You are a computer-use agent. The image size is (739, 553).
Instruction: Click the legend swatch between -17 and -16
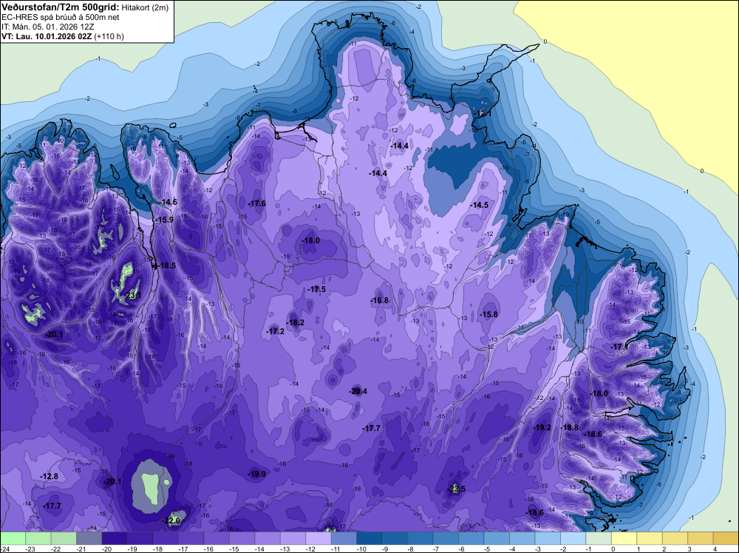pyautogui.click(x=191, y=538)
